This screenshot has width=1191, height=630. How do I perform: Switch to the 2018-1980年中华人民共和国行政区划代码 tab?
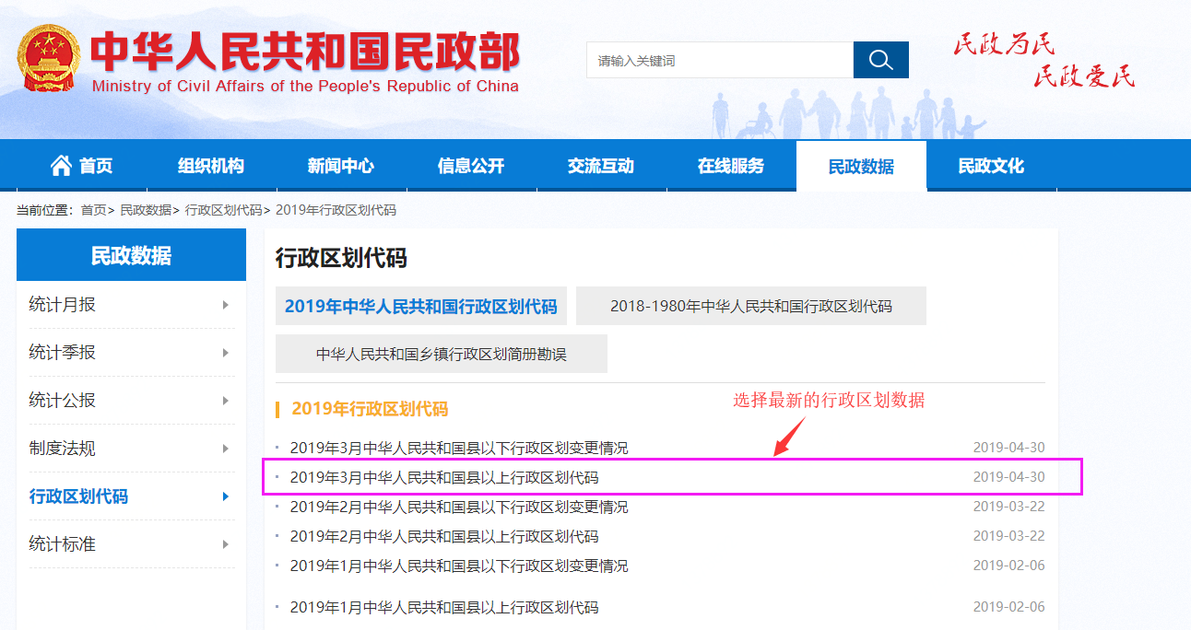tap(751, 306)
